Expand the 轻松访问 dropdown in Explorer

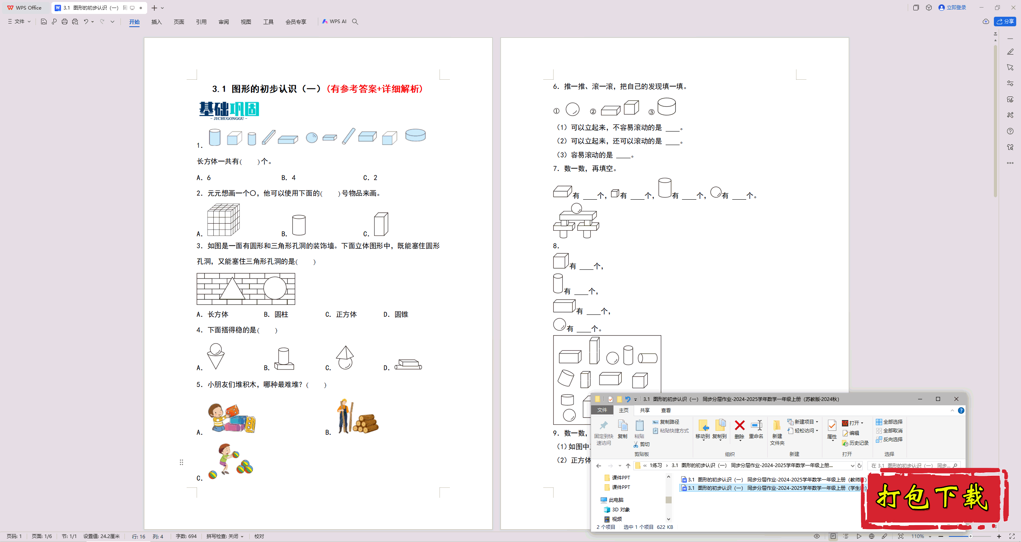pos(817,431)
